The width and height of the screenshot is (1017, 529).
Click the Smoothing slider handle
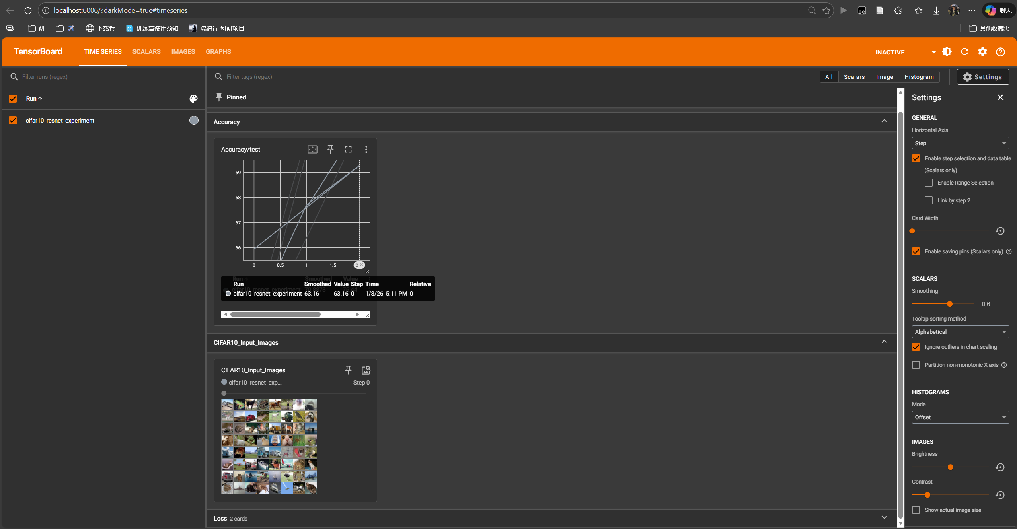950,304
